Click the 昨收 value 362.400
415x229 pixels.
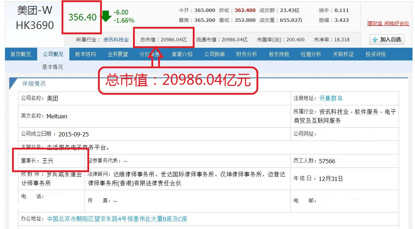click(245, 10)
